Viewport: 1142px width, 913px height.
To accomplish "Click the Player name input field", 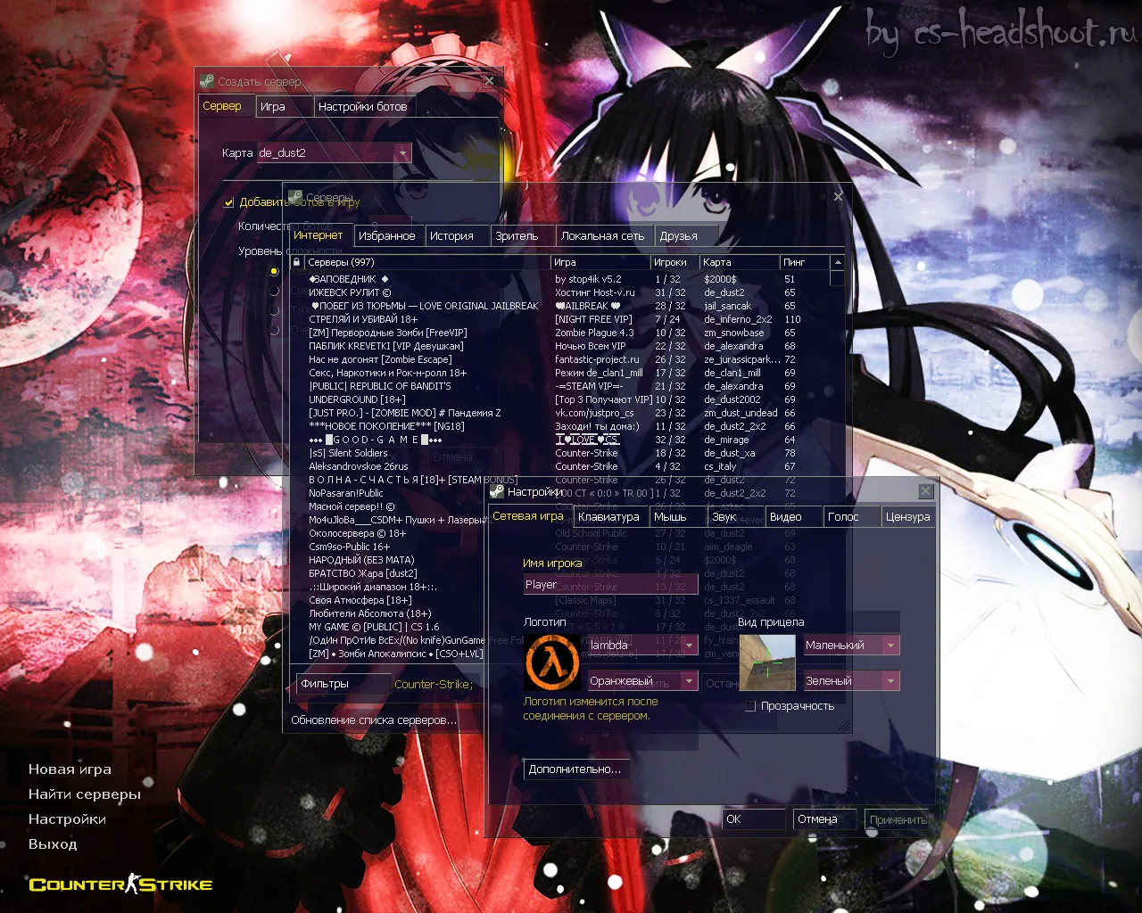I will click(610, 585).
